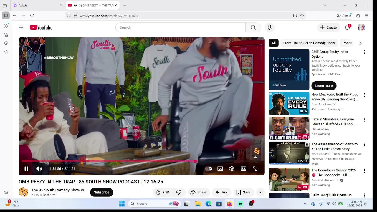Bookmark this page with star icon
This screenshot has height=212, width=377.
pyautogui.click(x=302, y=16)
